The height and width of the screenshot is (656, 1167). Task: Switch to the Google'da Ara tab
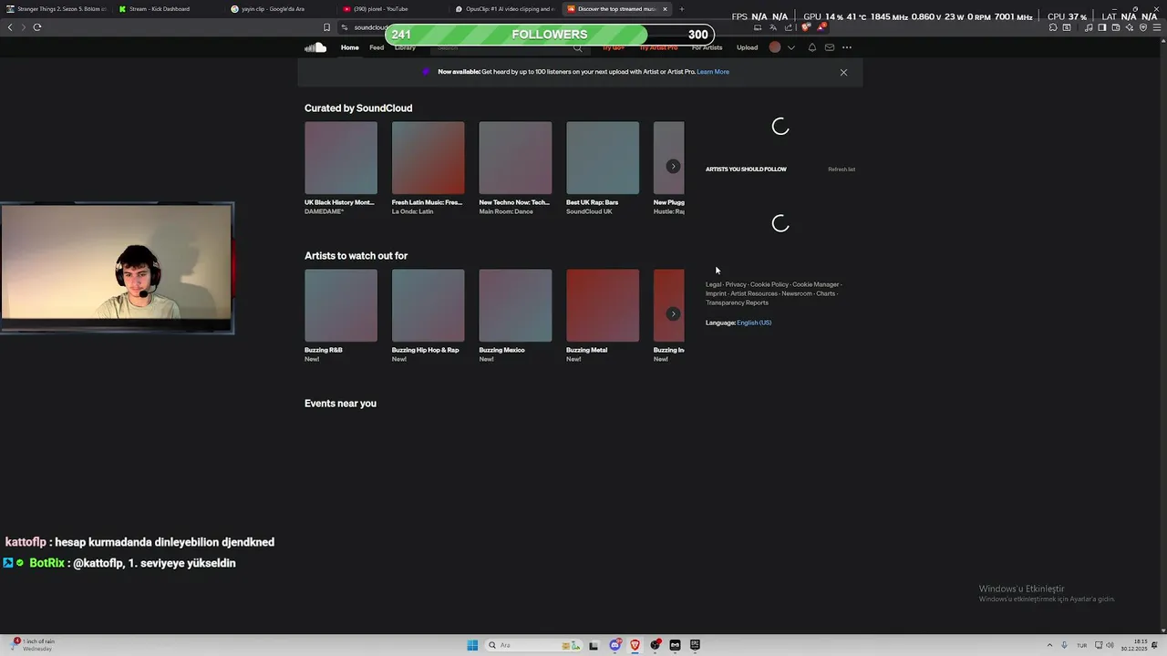[x=278, y=9]
